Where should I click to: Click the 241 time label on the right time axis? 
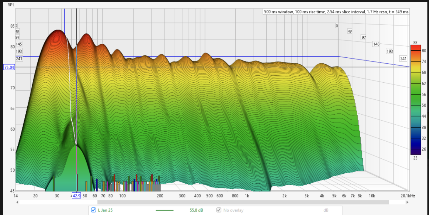coord(403,59)
